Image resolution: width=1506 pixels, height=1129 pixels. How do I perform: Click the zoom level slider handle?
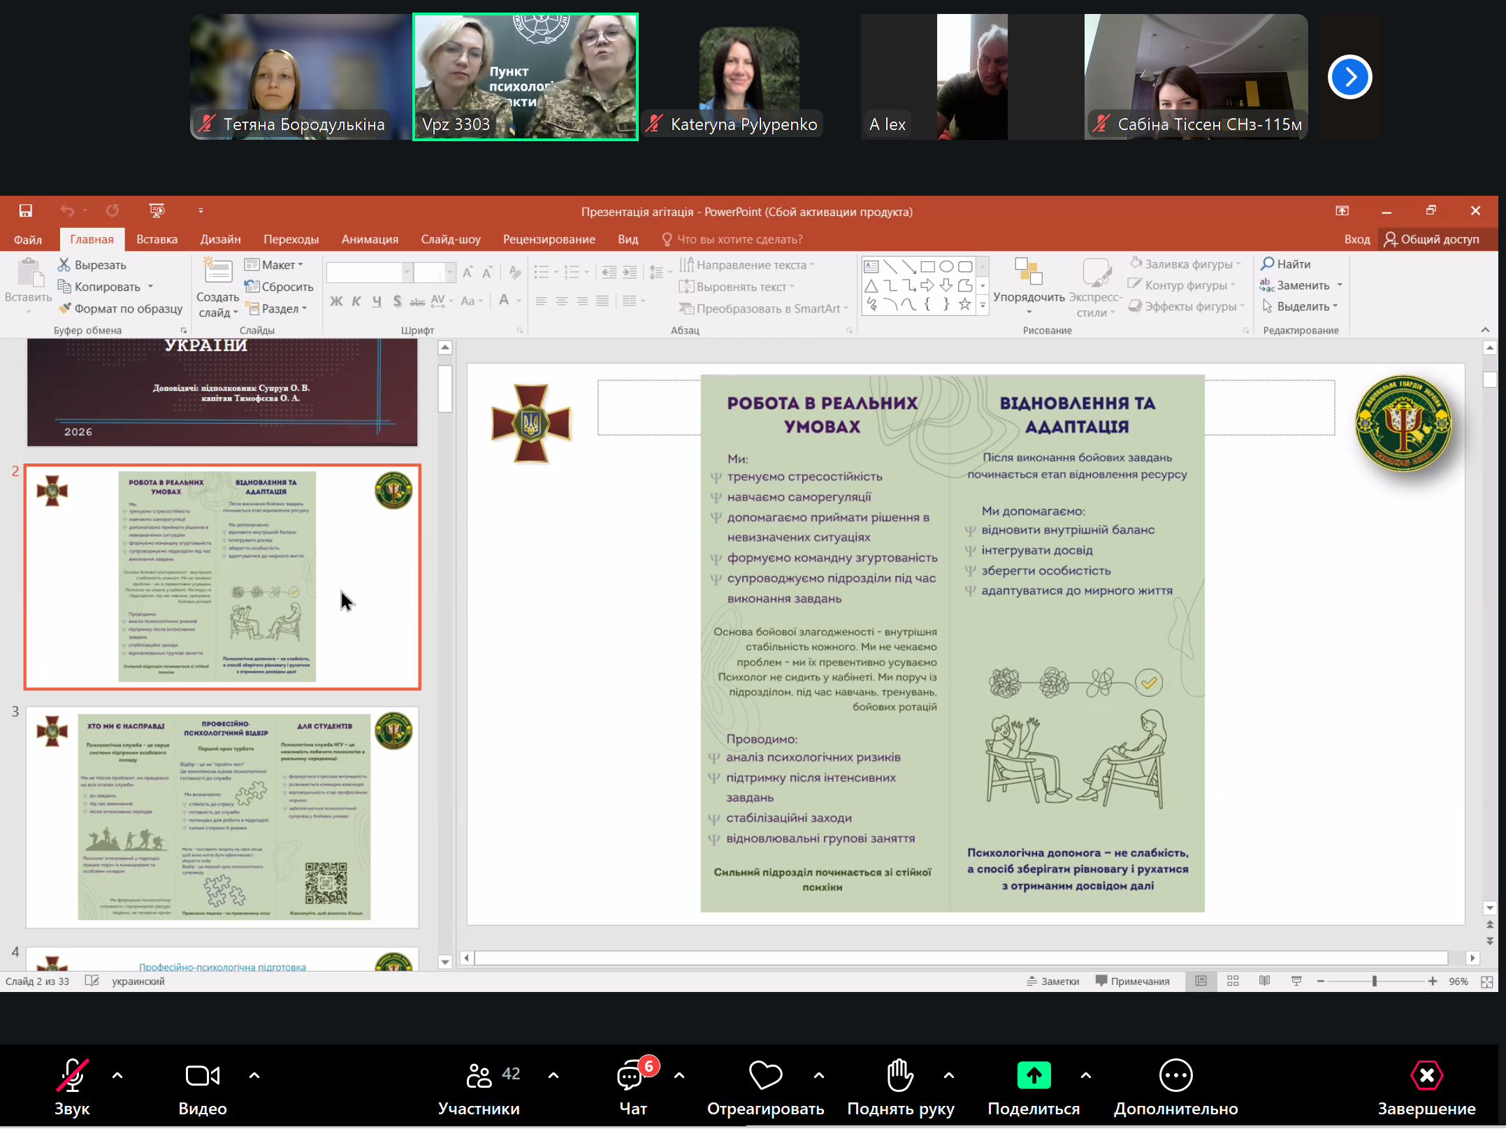(1374, 981)
